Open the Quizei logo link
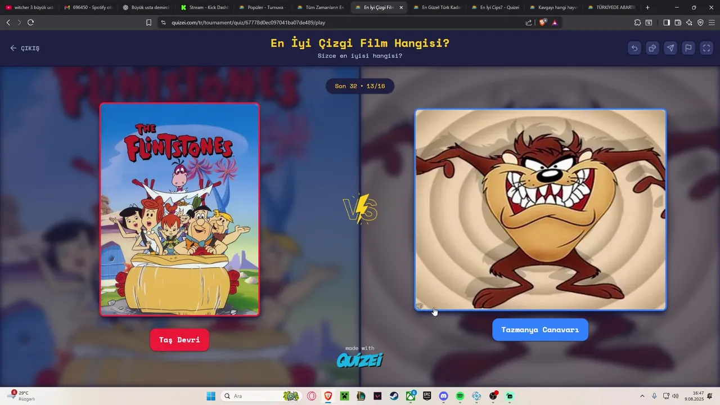The height and width of the screenshot is (405, 720). click(x=360, y=360)
